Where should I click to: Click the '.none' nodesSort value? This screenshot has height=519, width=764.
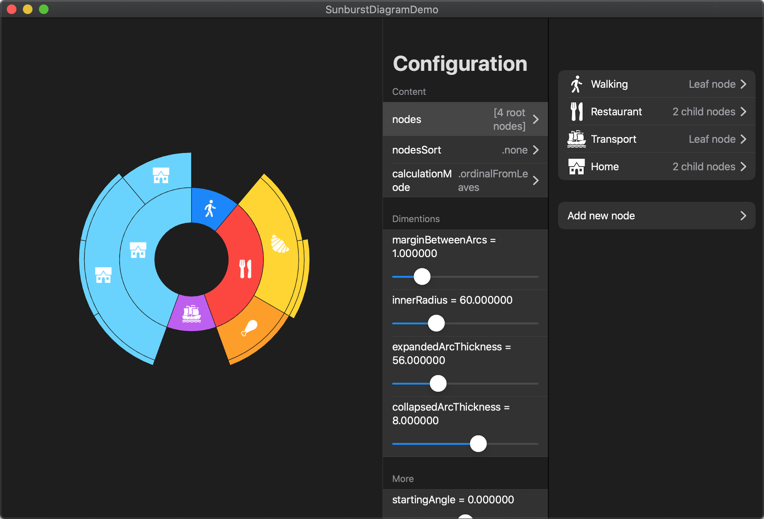coord(514,150)
